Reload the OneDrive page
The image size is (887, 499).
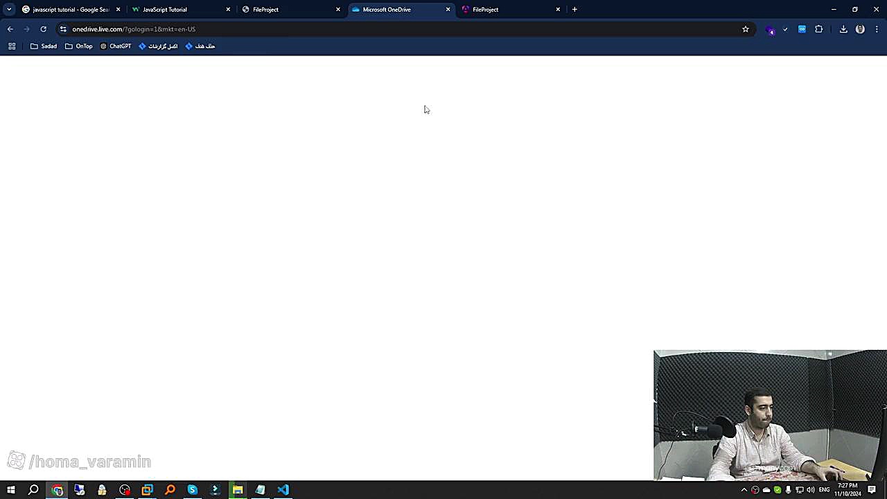(43, 29)
